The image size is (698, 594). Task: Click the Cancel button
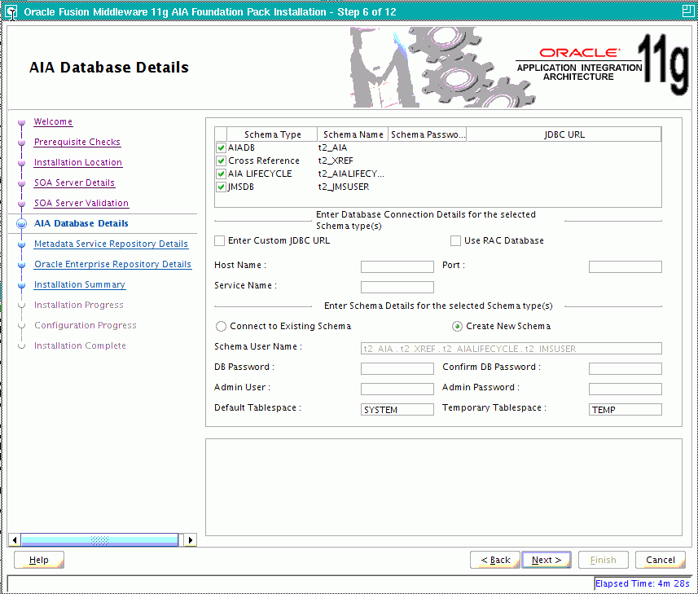(661, 560)
